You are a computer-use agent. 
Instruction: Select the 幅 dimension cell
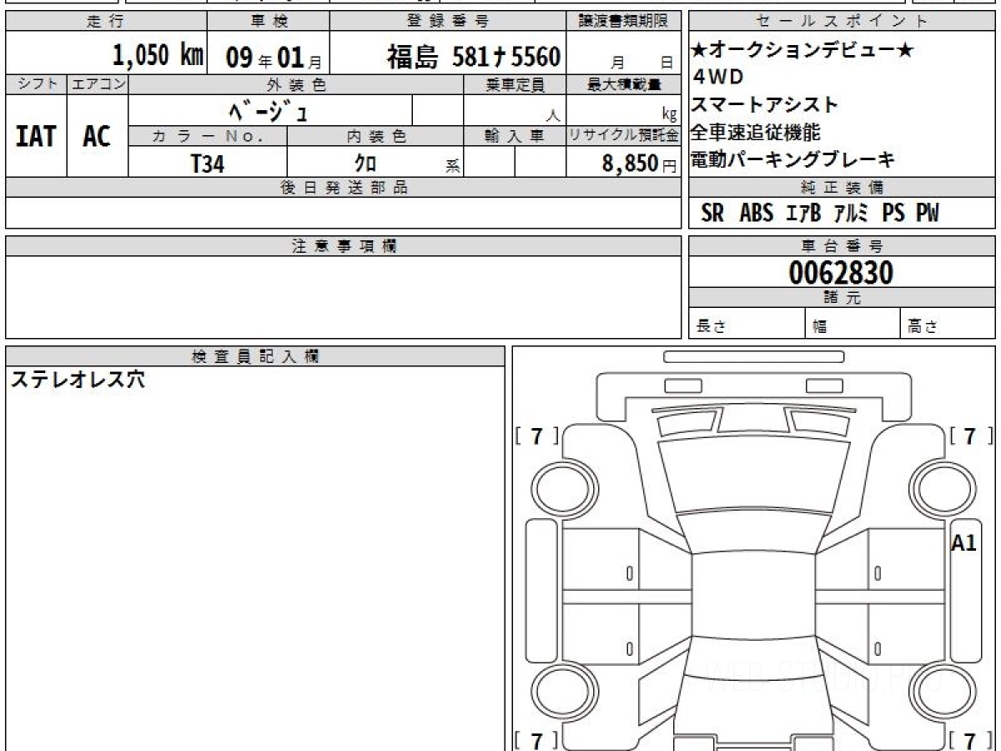click(853, 324)
